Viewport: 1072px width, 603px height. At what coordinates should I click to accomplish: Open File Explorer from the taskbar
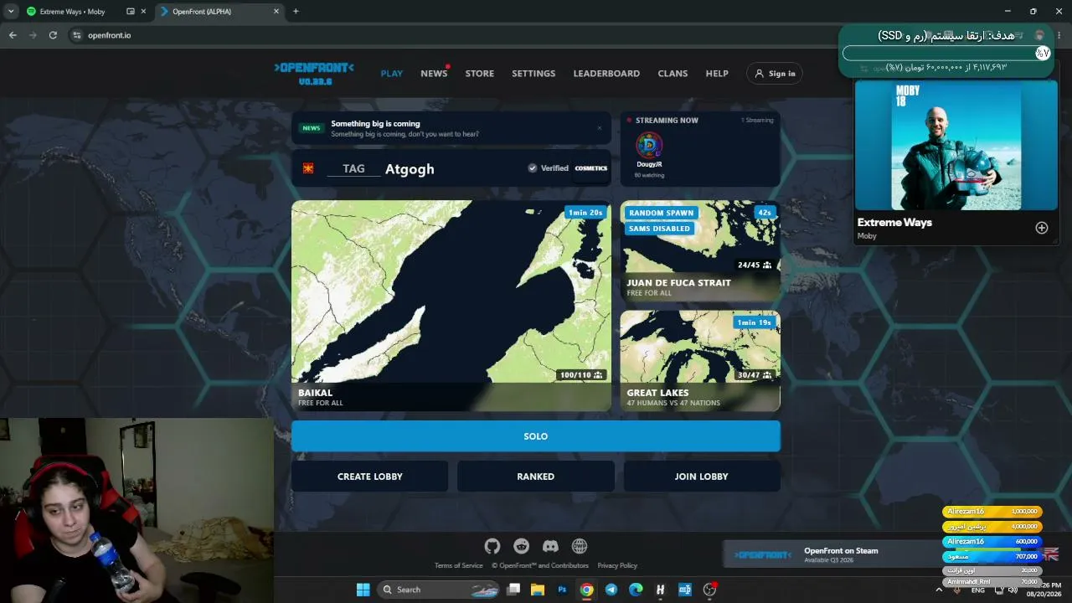[x=538, y=590]
